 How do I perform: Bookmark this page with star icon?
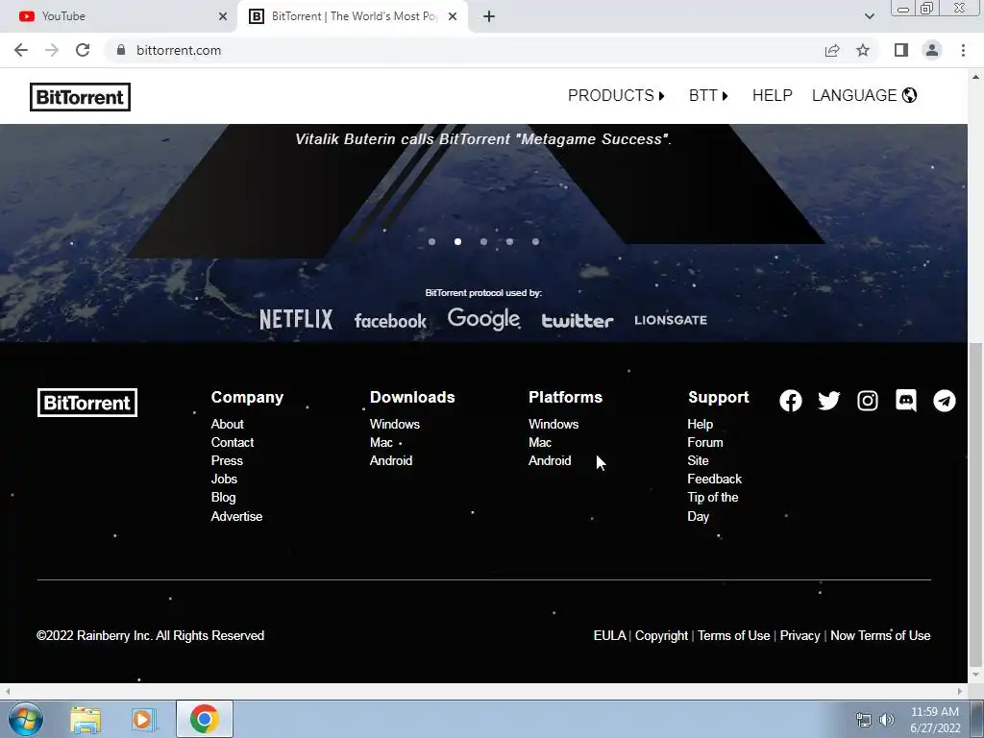coord(863,50)
